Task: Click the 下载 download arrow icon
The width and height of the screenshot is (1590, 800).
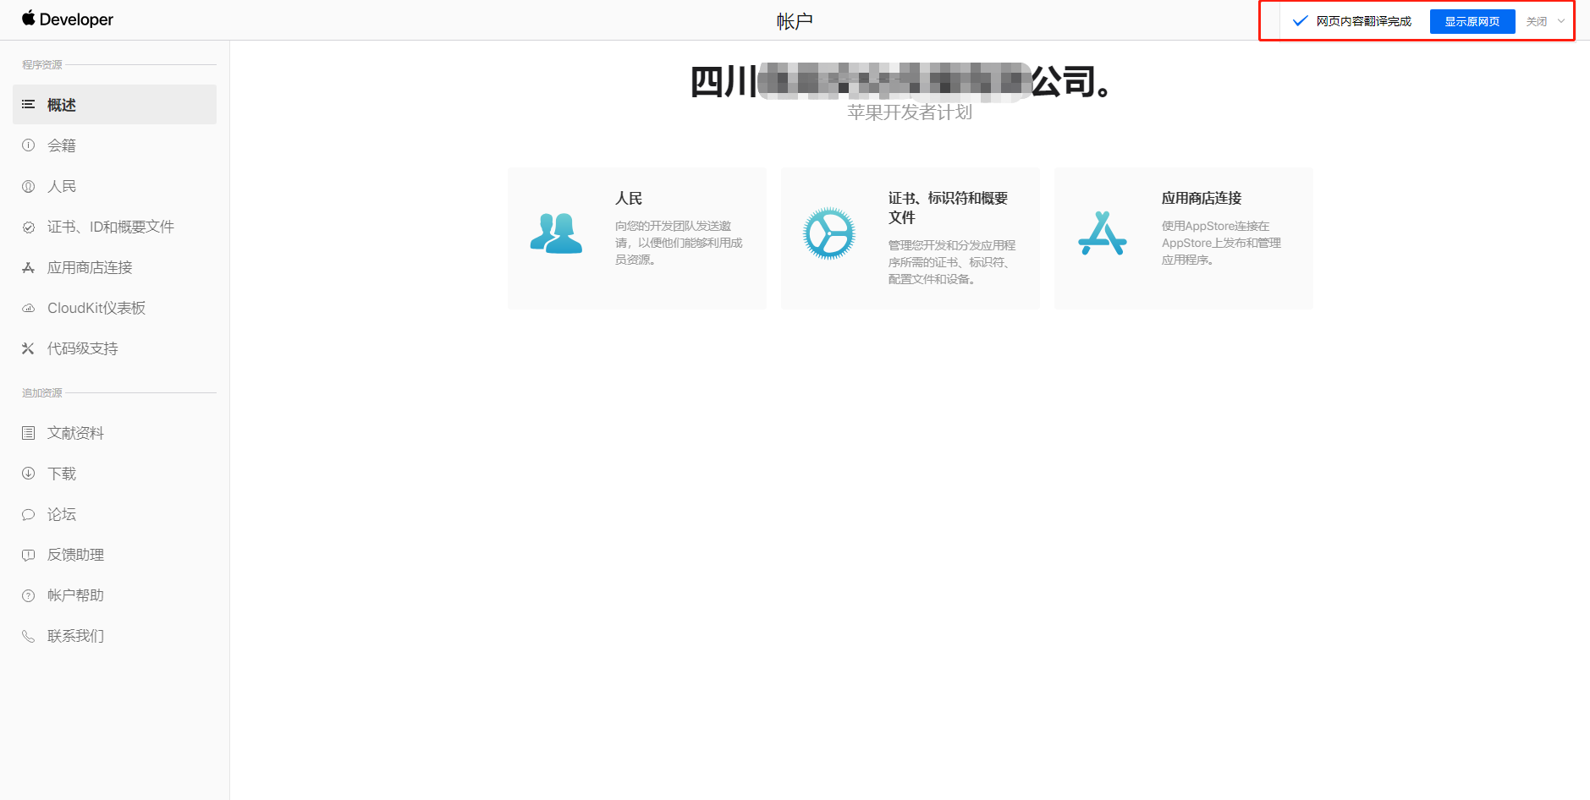Action: 28,474
